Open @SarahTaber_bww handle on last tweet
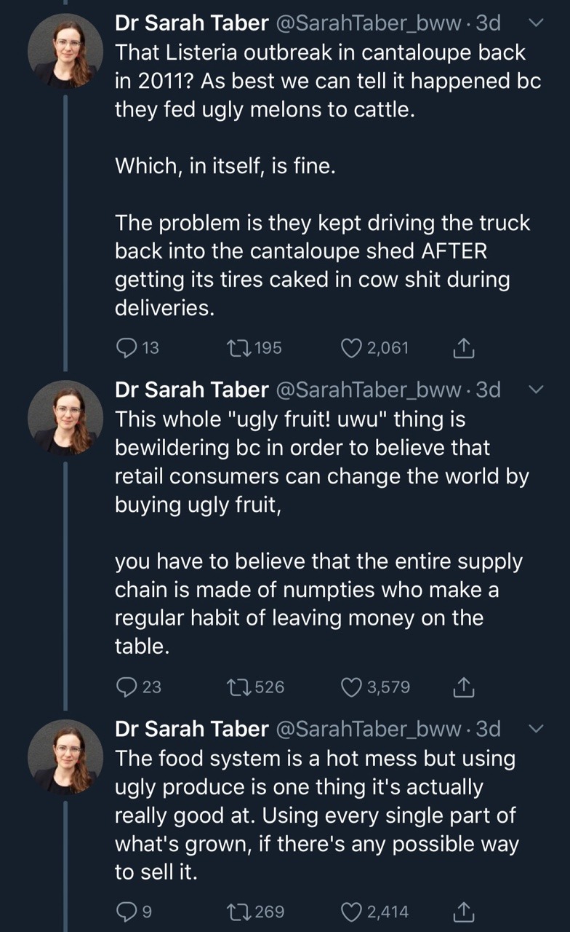Viewport: 570px width, 932px height. pos(368,729)
